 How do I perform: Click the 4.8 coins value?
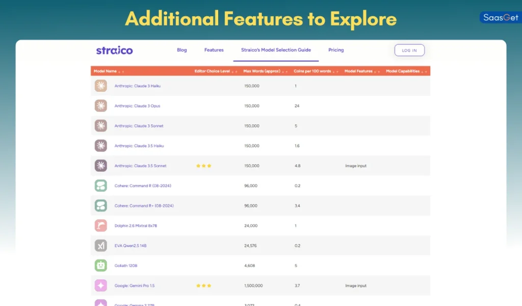[298, 166]
